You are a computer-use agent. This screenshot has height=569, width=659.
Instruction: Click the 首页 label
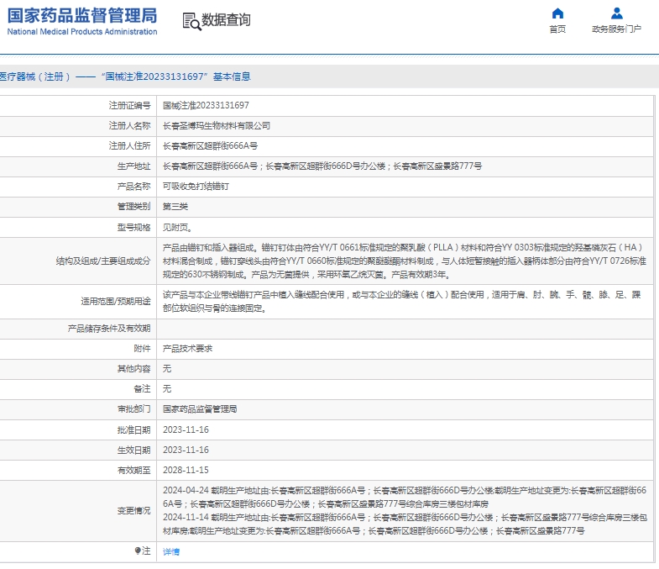[557, 29]
